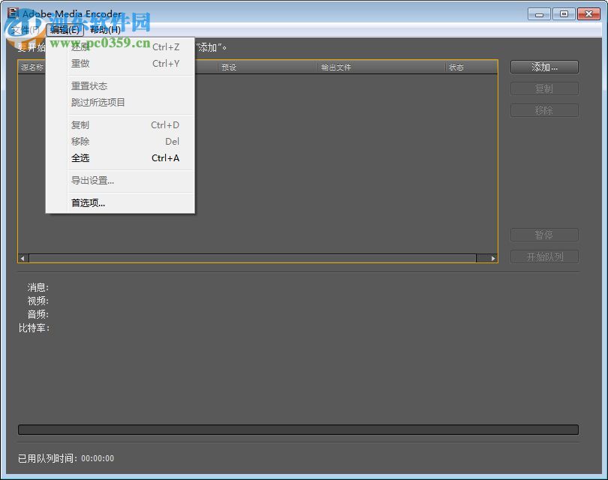Click the queue's left scroll arrow
The image size is (608, 480).
click(x=22, y=257)
